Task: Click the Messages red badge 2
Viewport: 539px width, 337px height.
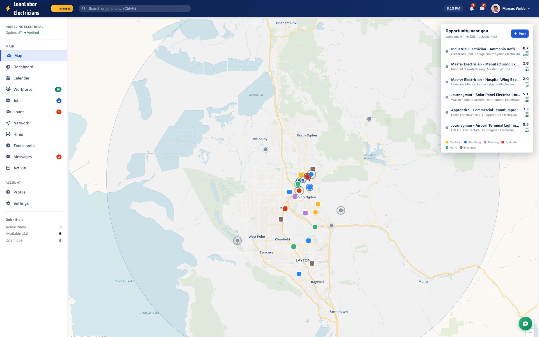Action: click(59, 157)
